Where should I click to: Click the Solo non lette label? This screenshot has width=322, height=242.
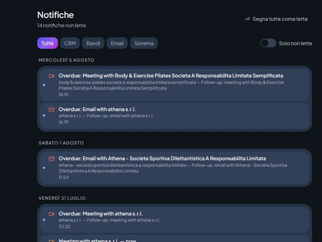[295, 43]
